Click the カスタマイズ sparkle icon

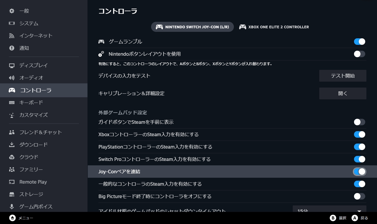[12, 115]
